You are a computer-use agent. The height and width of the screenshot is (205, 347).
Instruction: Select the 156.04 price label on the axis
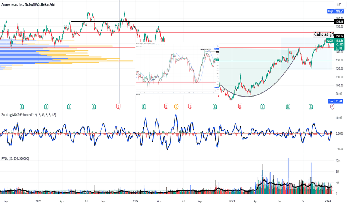tap(340, 36)
